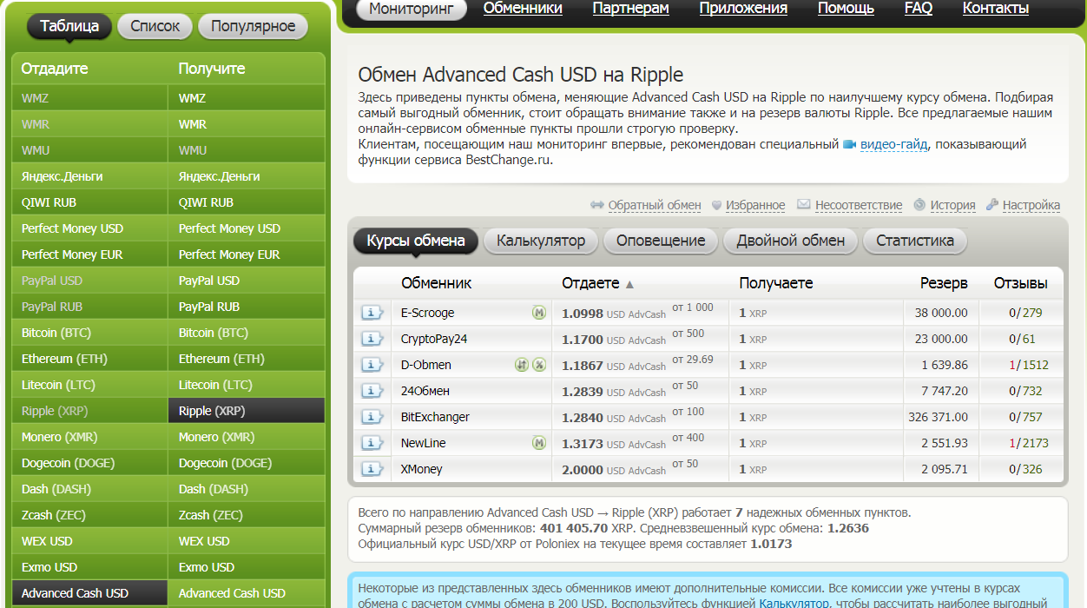Choose Zcash (ZEC) in the Получите column
Image resolution: width=1087 pixels, height=608 pixels.
pyautogui.click(x=247, y=515)
